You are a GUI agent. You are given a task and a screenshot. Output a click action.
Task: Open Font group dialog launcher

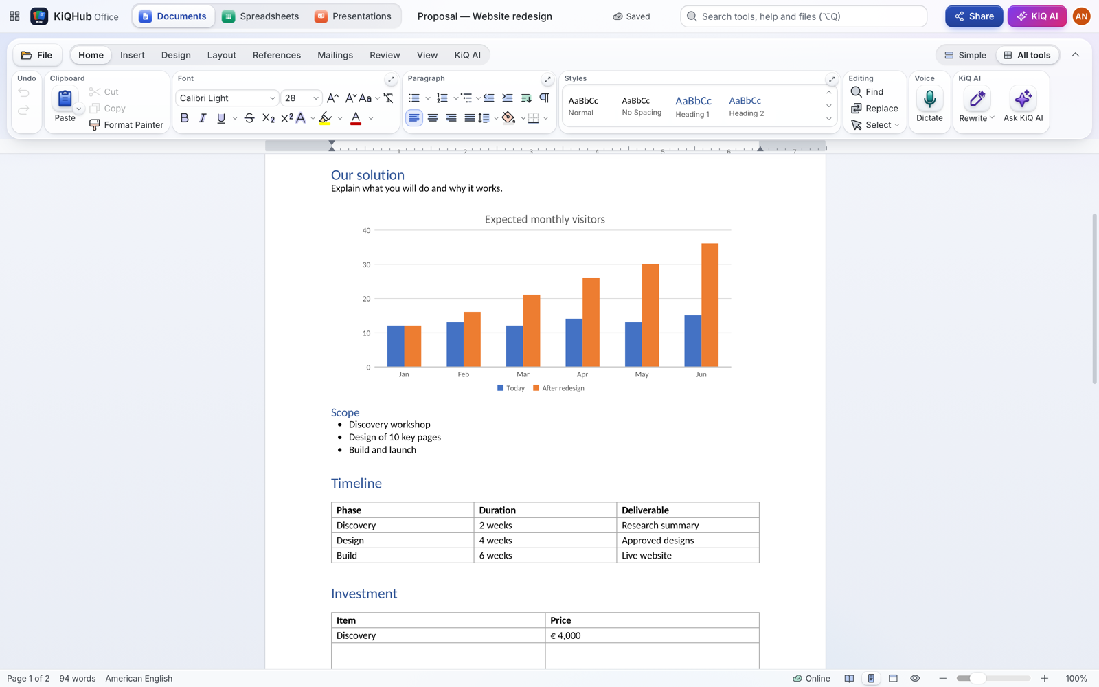[x=391, y=79]
